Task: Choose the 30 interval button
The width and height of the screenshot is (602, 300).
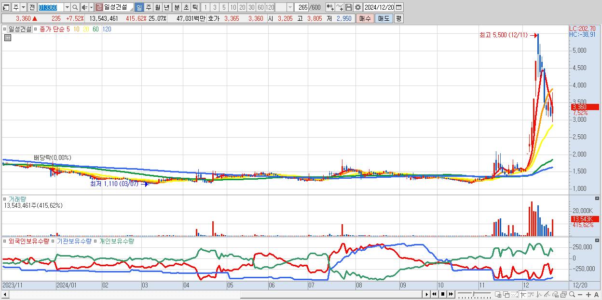Action: tap(251, 7)
